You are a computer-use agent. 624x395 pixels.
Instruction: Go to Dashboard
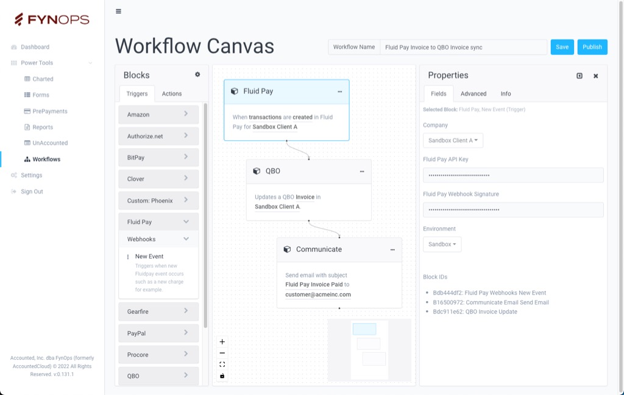click(35, 47)
